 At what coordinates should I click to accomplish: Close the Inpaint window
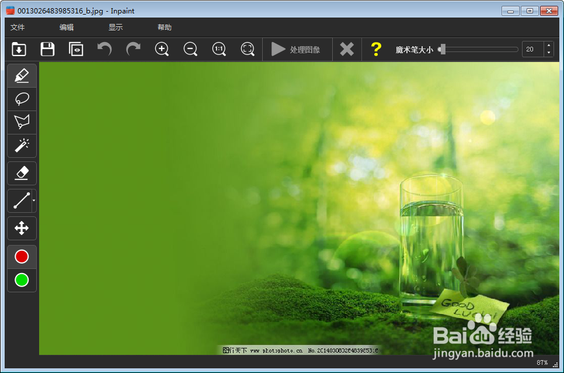(549, 11)
